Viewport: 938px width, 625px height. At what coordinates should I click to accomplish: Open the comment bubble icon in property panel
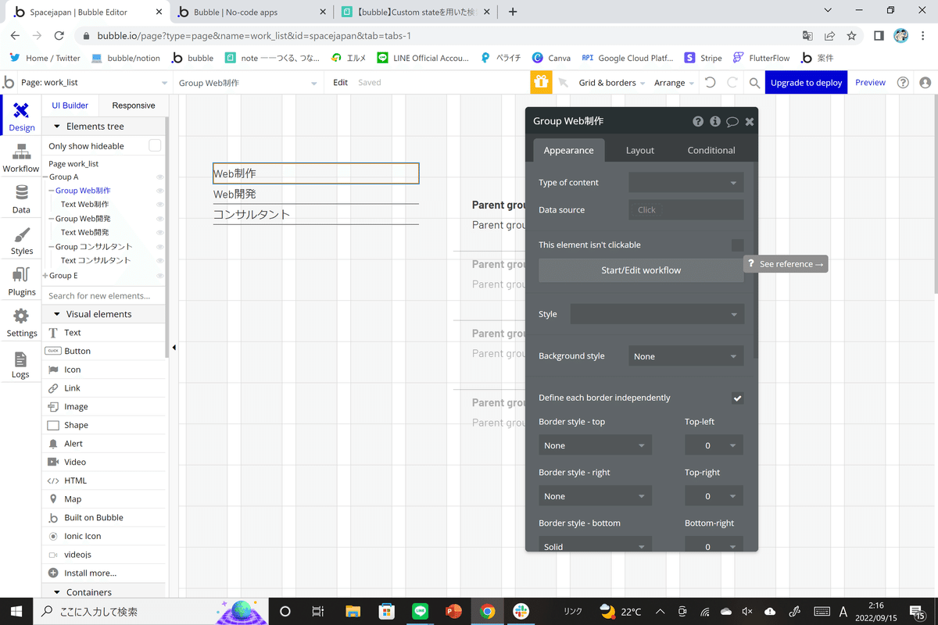click(x=732, y=121)
